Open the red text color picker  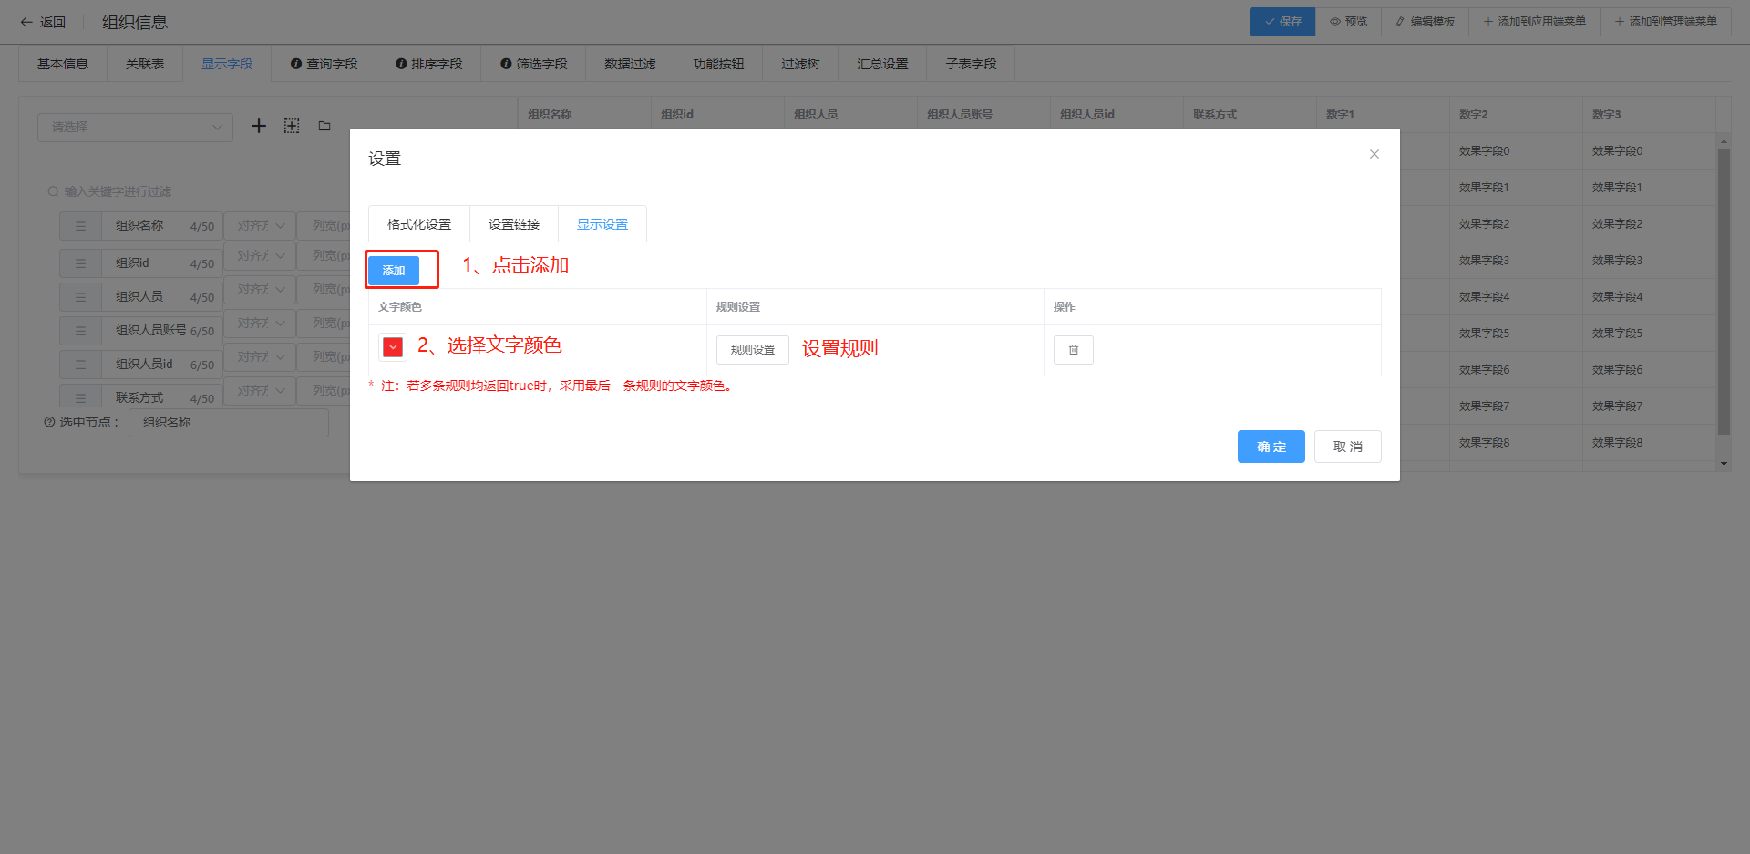tap(393, 347)
